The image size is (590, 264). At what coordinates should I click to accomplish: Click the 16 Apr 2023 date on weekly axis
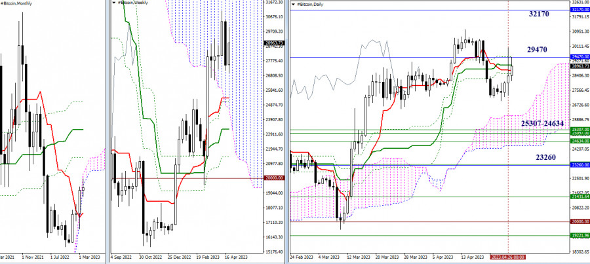[235, 257]
